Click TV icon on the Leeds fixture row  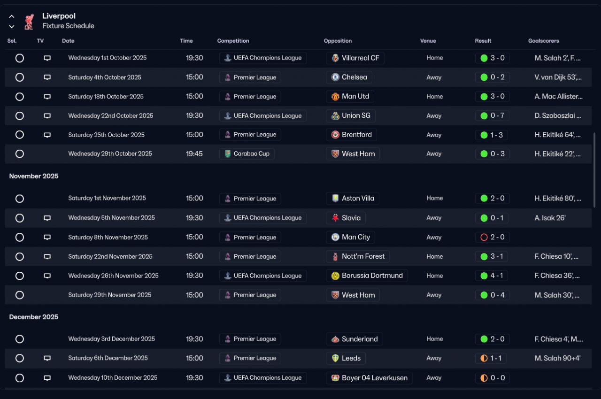pos(47,358)
